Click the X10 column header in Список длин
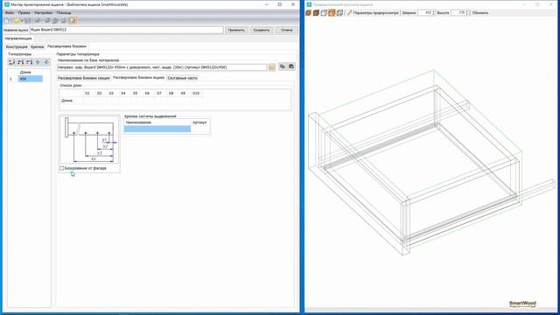The height and width of the screenshot is (315, 560). 196,94
